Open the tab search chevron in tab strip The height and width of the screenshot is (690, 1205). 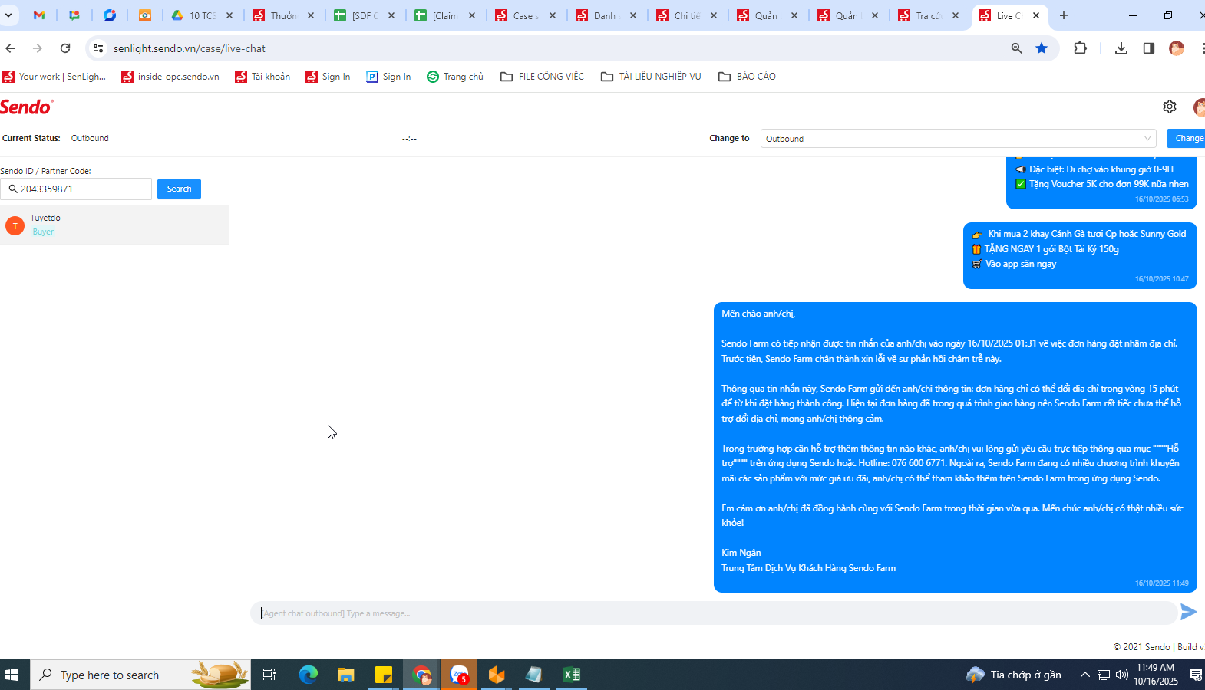coord(8,15)
